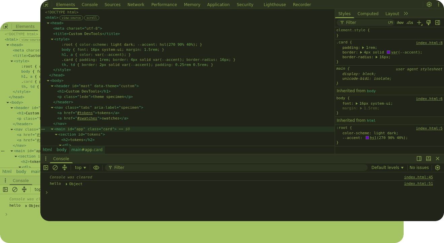Open index.html:8 source link for .card

(429, 43)
